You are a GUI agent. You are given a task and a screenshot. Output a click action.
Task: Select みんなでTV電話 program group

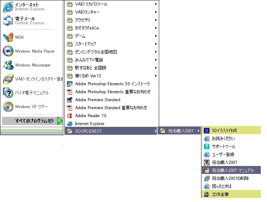pos(112,60)
